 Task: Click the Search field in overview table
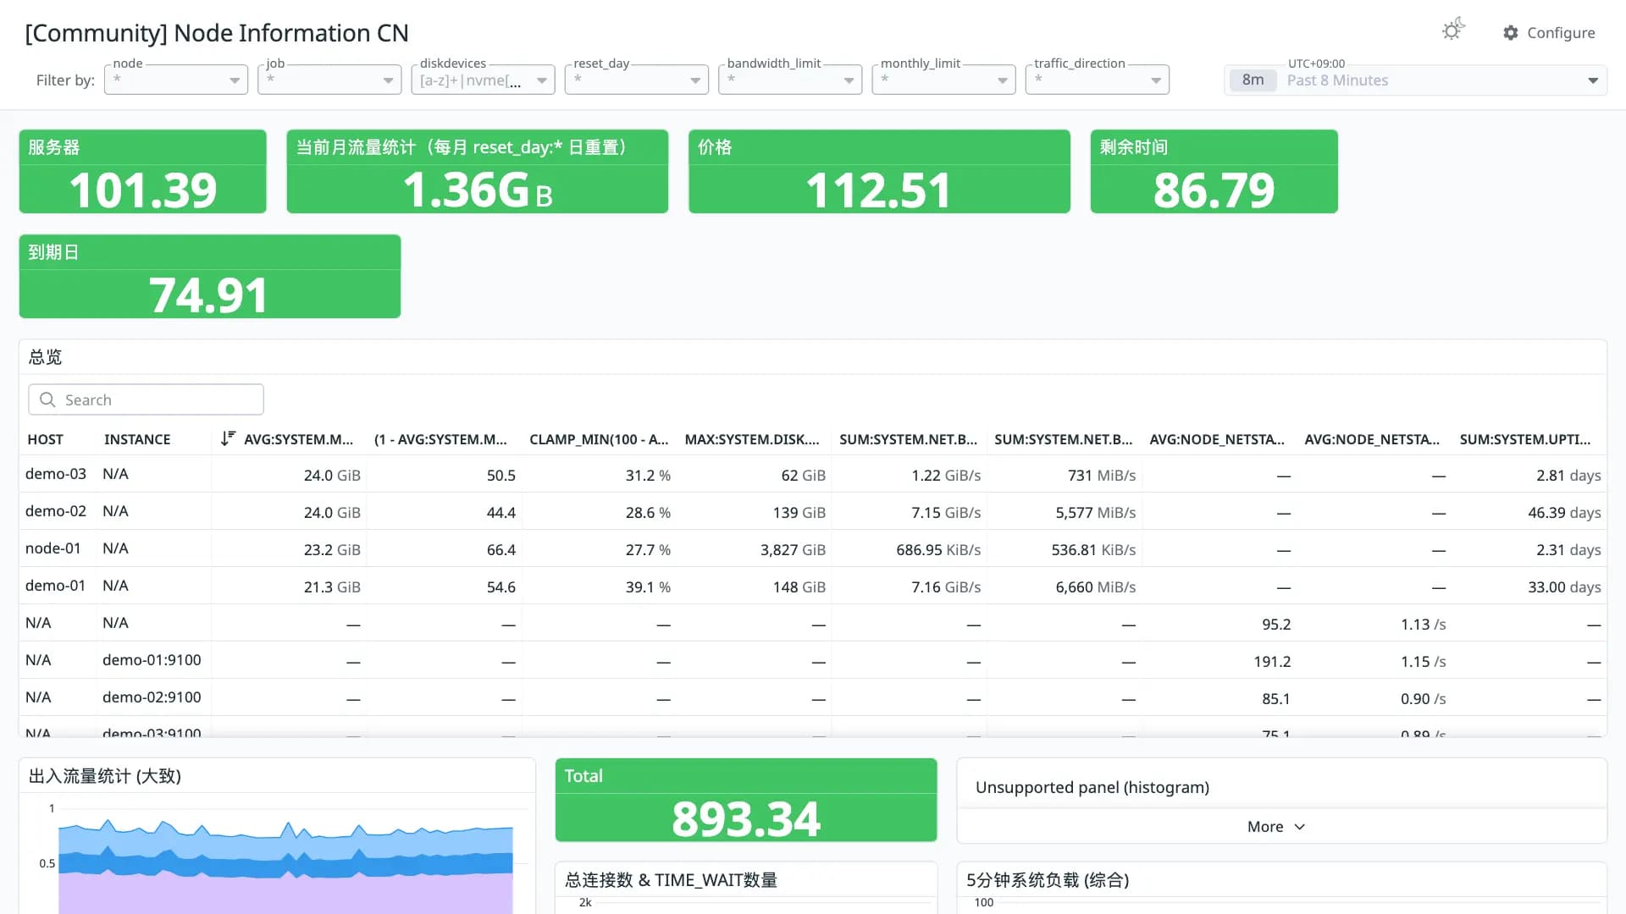146,399
